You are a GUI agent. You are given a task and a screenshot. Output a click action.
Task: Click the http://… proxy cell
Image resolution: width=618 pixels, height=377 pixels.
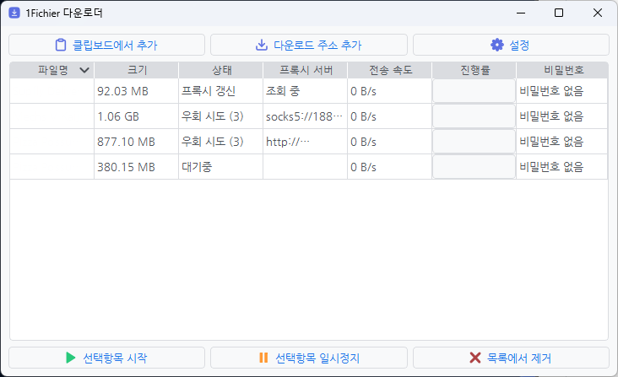point(305,142)
